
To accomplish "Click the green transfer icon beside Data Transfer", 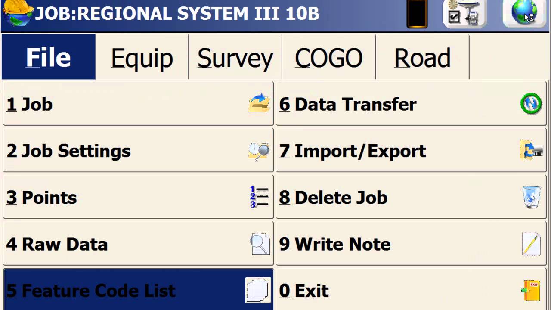I will tap(531, 104).
